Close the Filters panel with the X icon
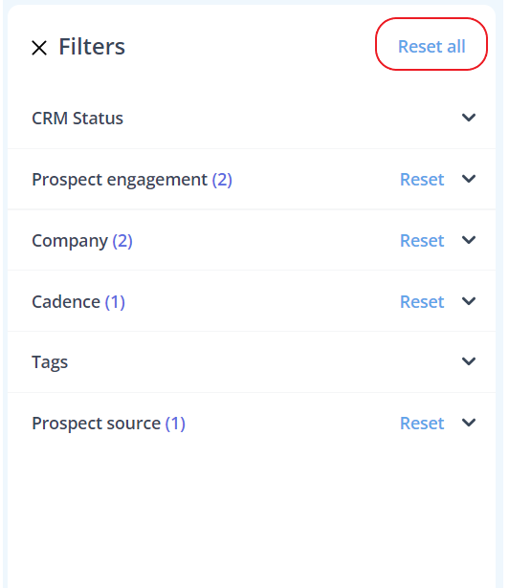Screen dimensions: 509x588 tap(39, 48)
